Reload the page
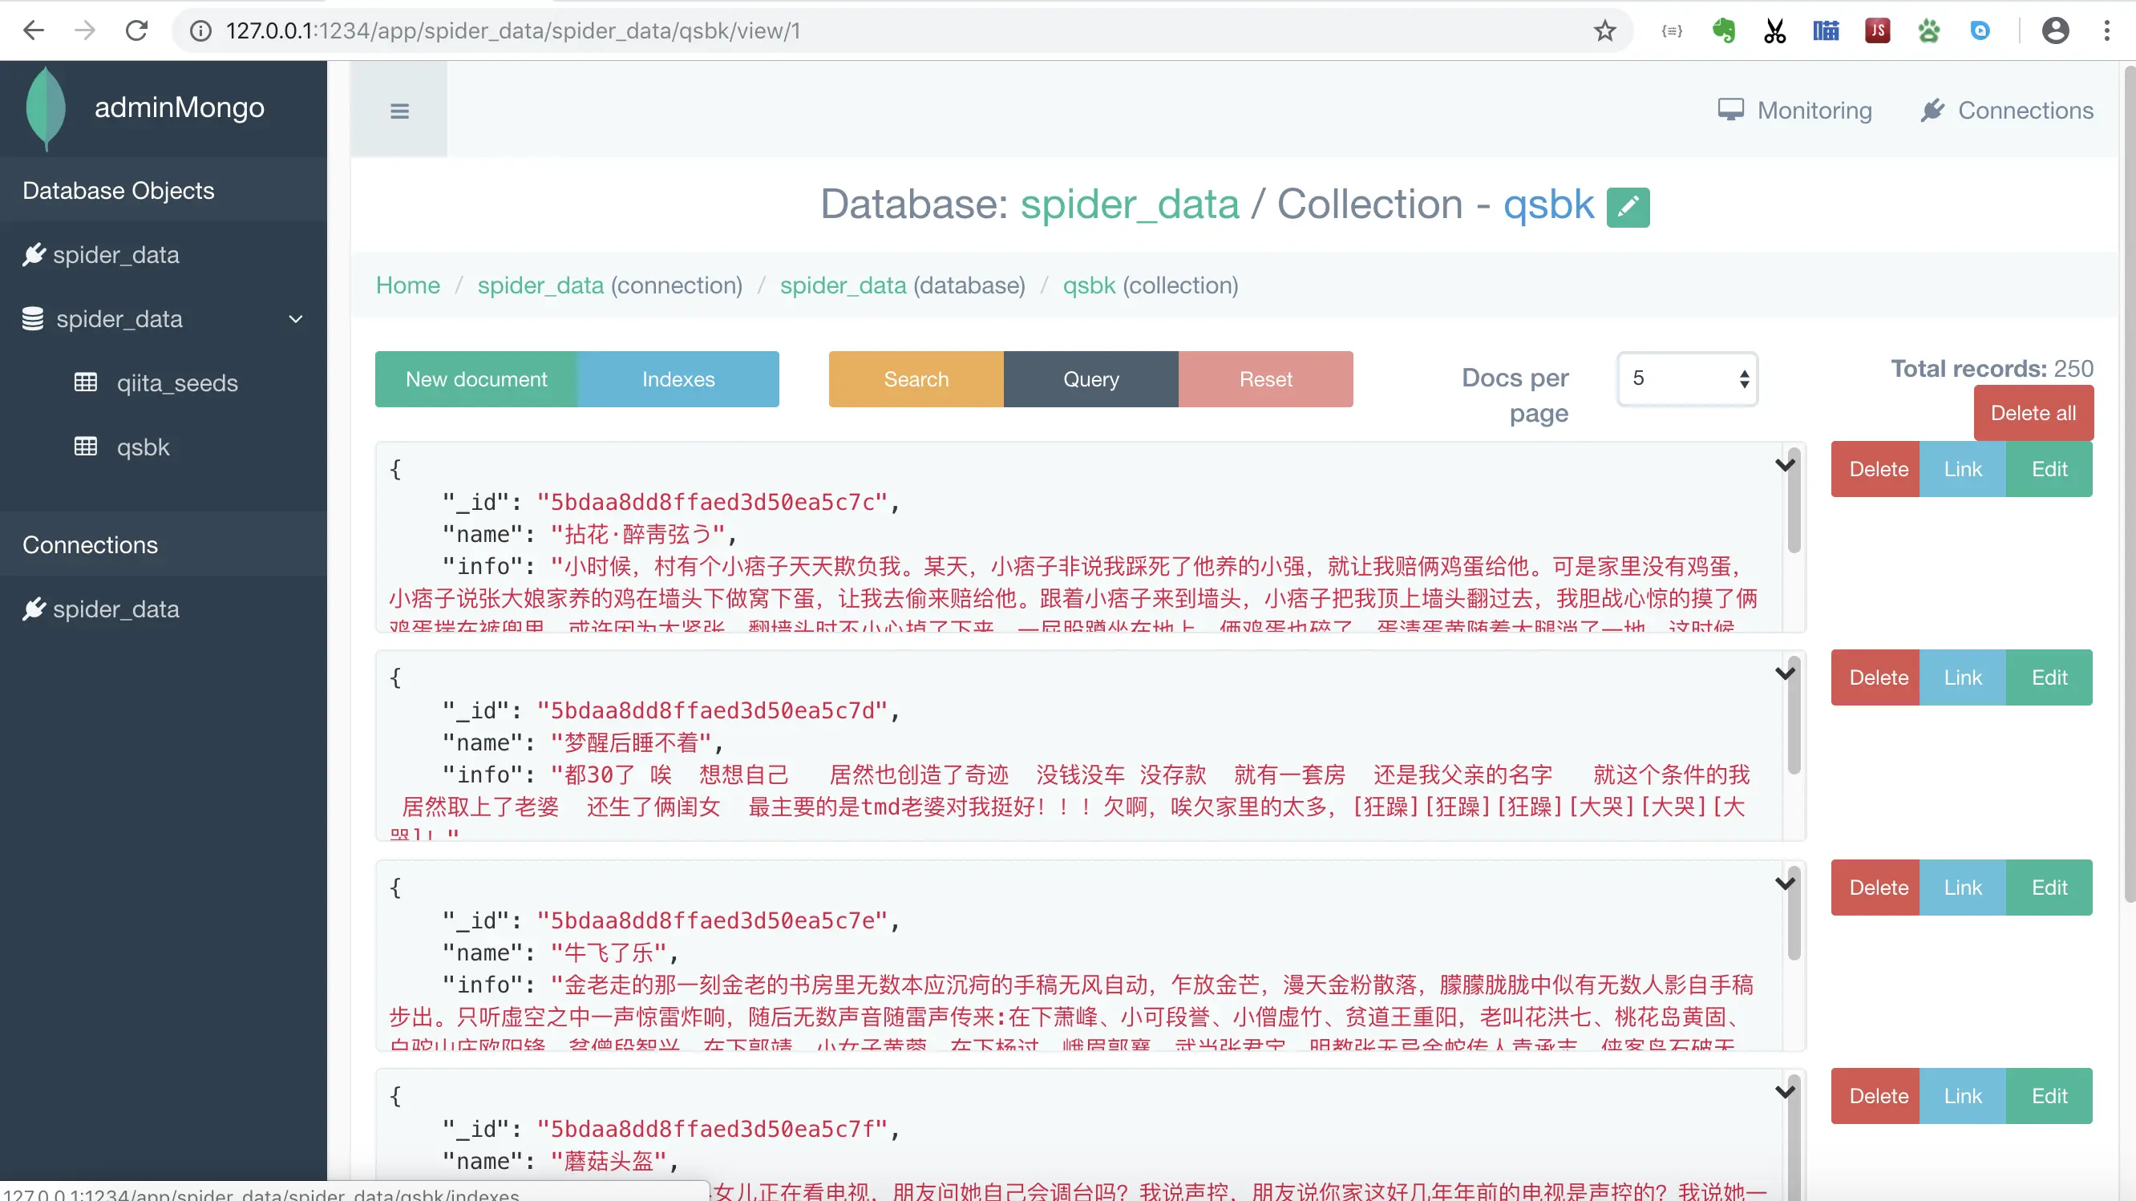 coord(137,30)
